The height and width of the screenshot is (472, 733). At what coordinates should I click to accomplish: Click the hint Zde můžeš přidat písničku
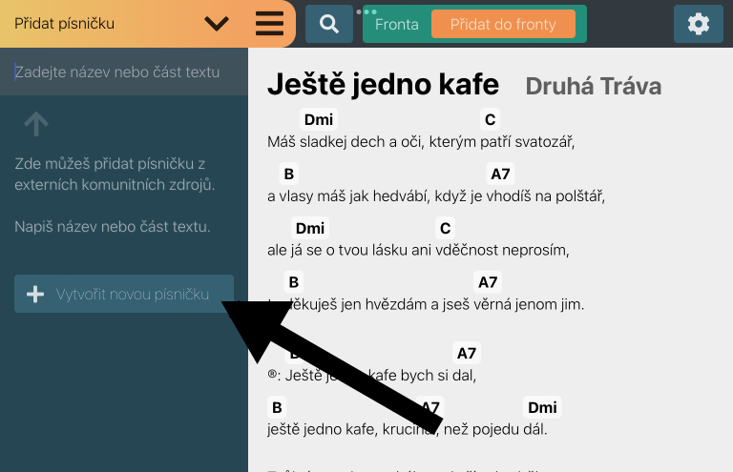(115, 174)
